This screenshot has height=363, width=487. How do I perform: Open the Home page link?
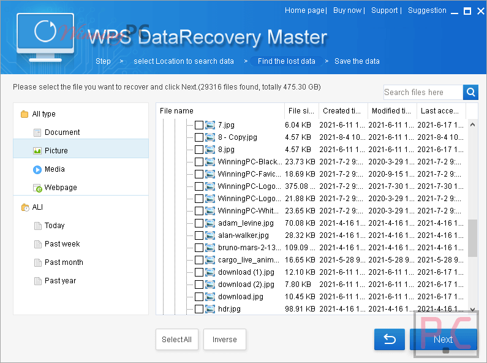(304, 10)
